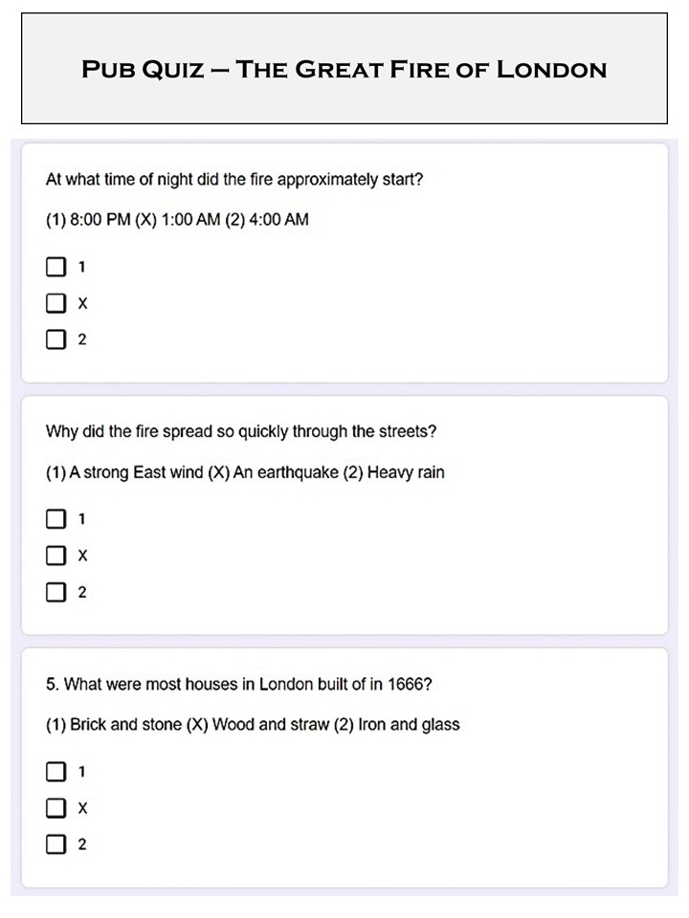Tick checkbox 2 under fire spread question
The image size is (689, 918).
(x=56, y=592)
